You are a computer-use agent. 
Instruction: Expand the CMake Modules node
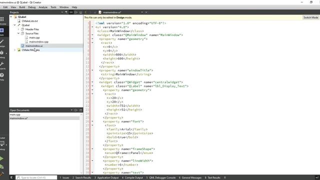tap(14, 50)
